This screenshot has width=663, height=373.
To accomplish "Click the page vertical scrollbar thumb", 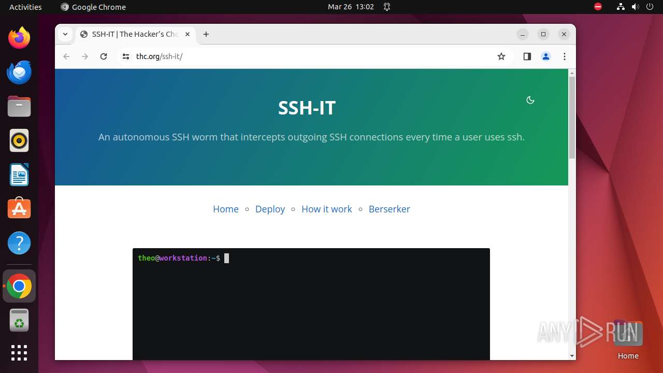I will (x=572, y=117).
